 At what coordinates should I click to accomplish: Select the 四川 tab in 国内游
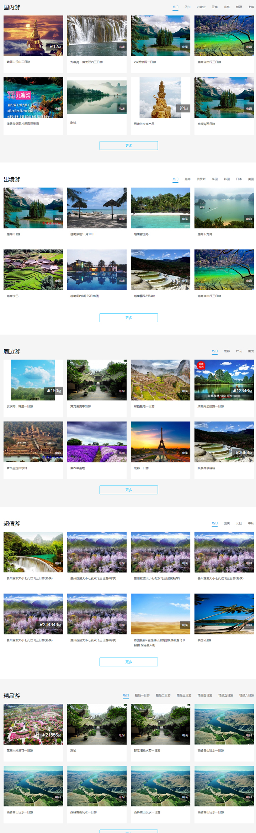point(187,7)
